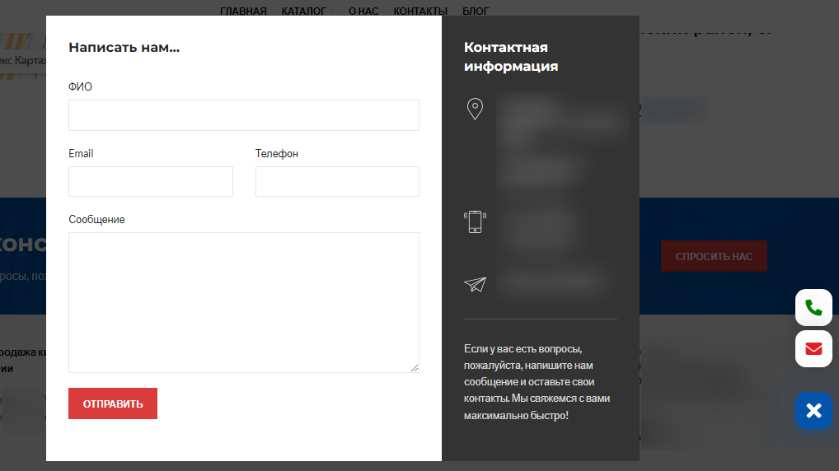Open the О НАС menu item
The width and height of the screenshot is (839, 471).
[363, 11]
